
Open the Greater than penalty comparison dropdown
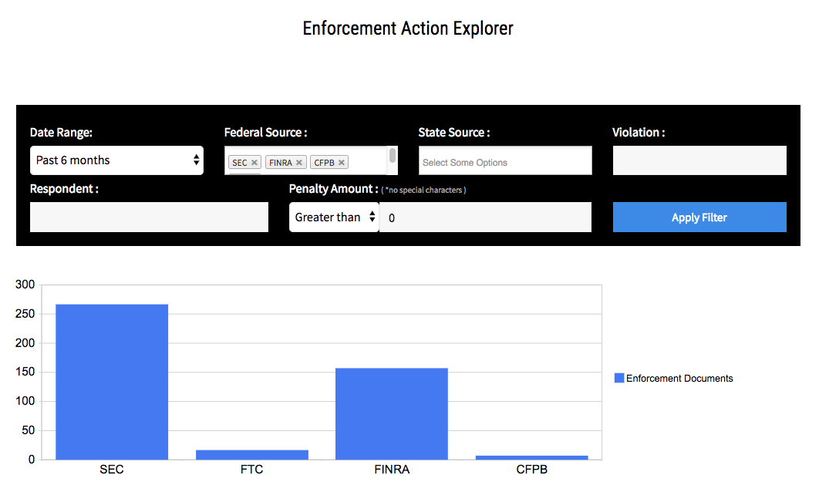[334, 217]
